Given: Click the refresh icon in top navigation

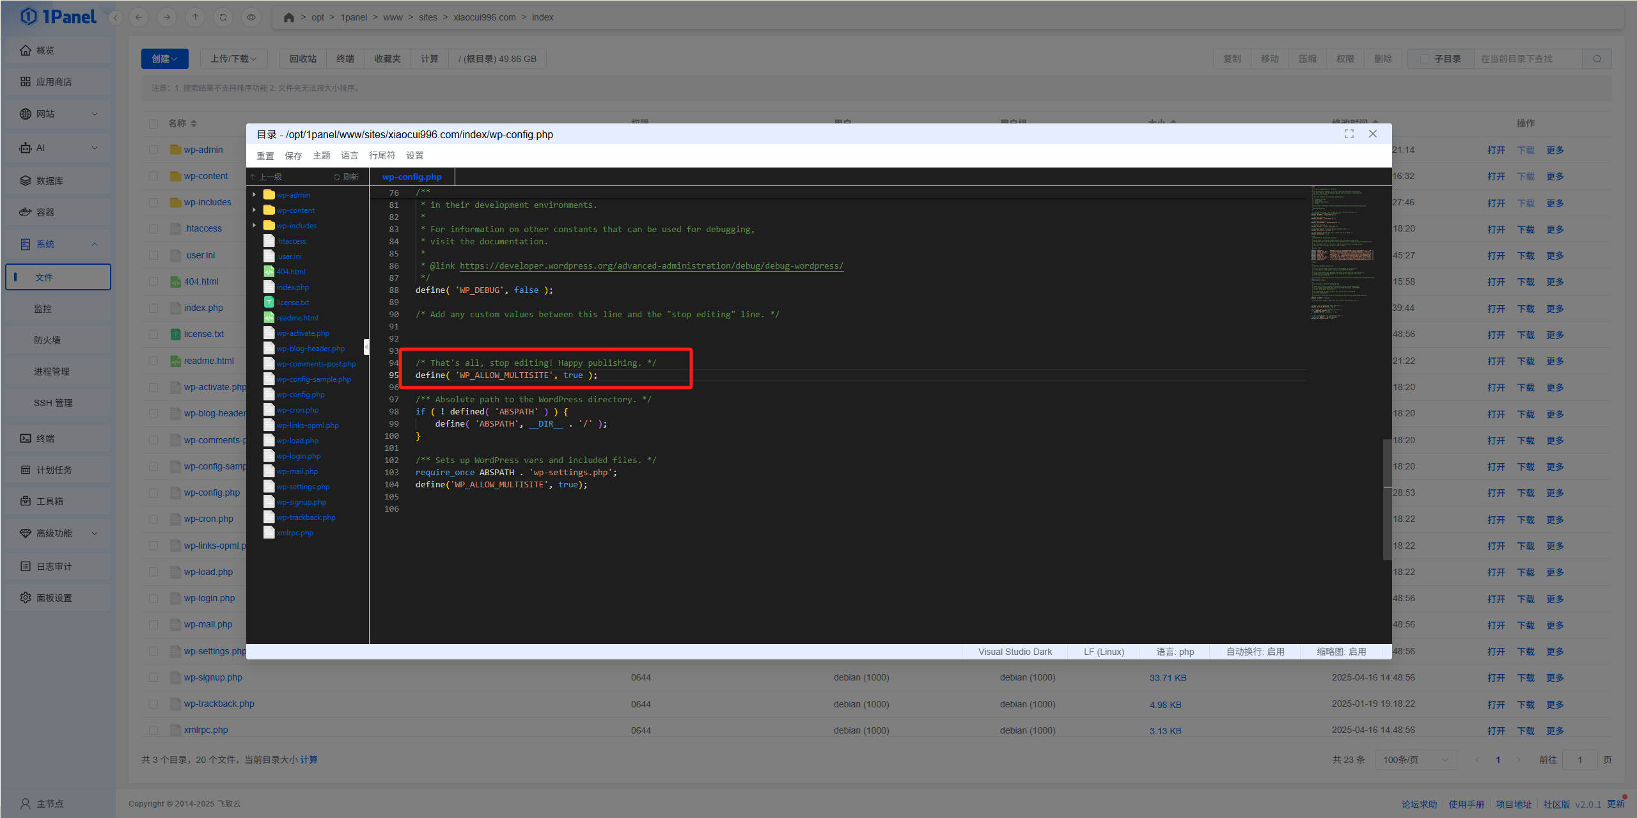Looking at the screenshot, I should tap(223, 17).
